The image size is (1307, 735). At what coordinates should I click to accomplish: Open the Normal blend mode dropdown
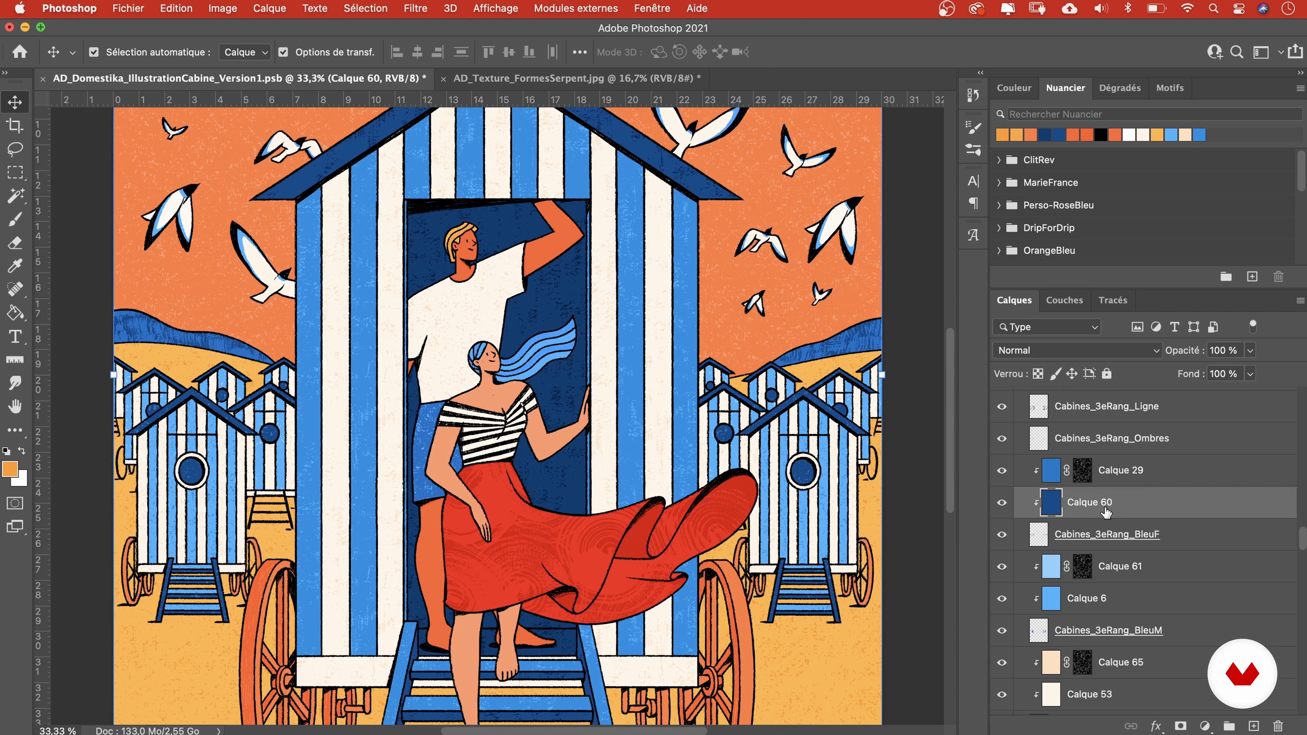pyautogui.click(x=1077, y=350)
